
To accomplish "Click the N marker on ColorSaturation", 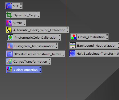I will click(x=40, y=68).
